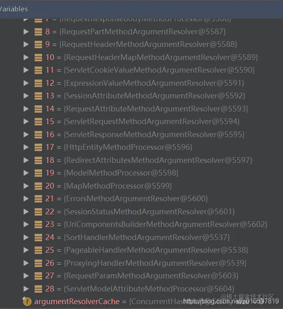283x309 pixels.
Task: Select value ProxyingHandlerMethodArgumentResolver@5539
Action: tap(155, 263)
